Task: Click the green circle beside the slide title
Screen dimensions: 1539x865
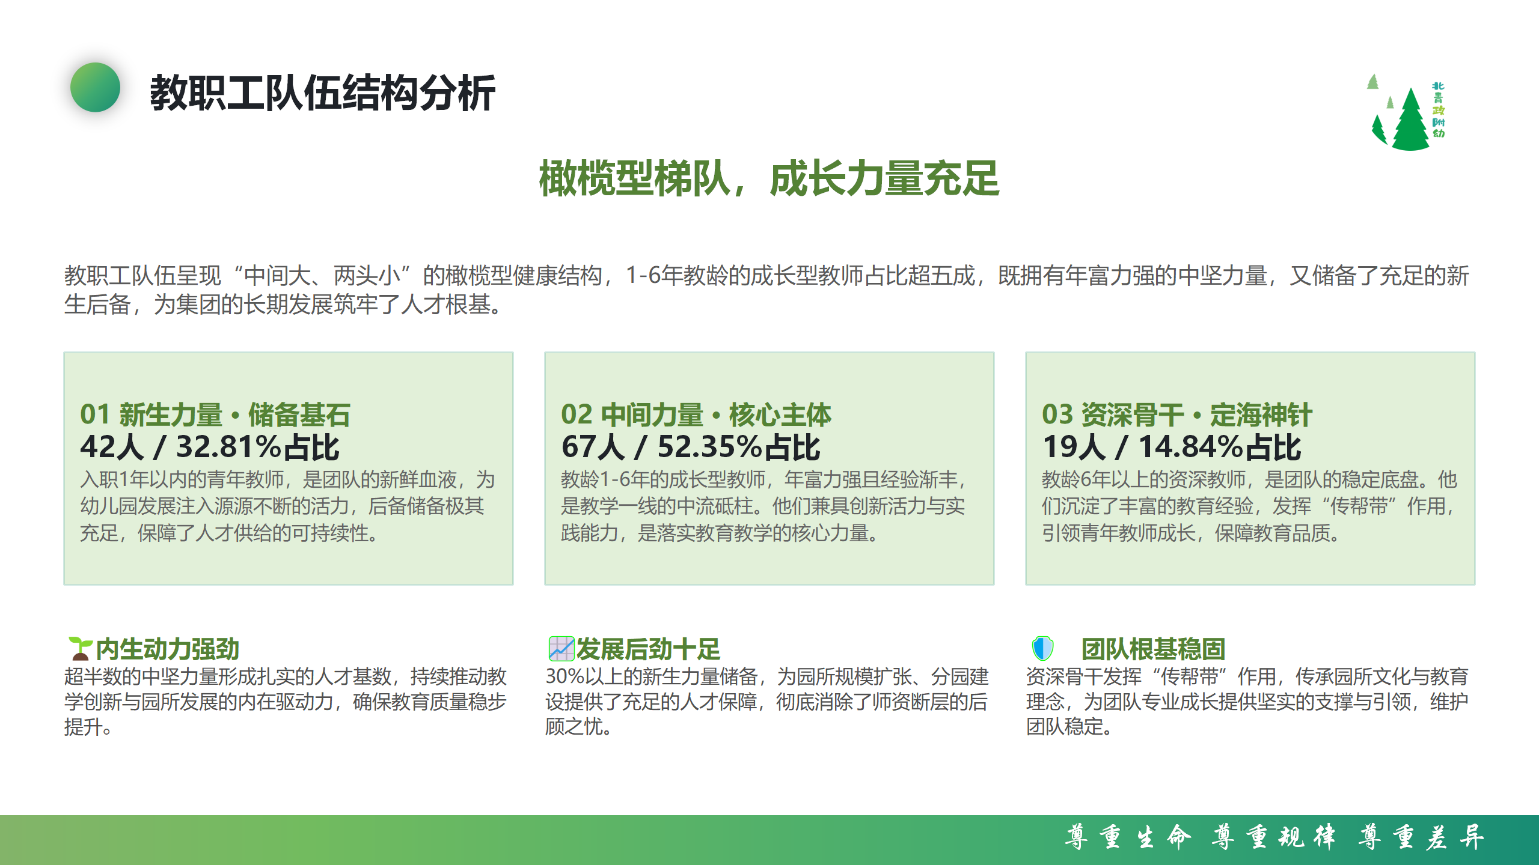Action: [95, 88]
